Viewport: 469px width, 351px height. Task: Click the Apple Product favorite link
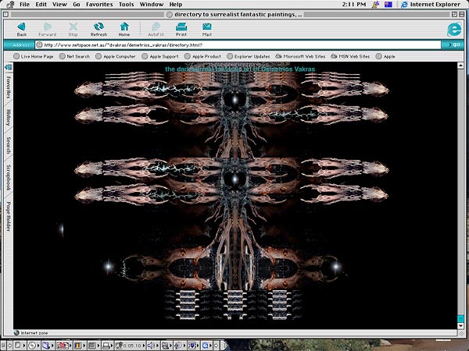pos(202,56)
